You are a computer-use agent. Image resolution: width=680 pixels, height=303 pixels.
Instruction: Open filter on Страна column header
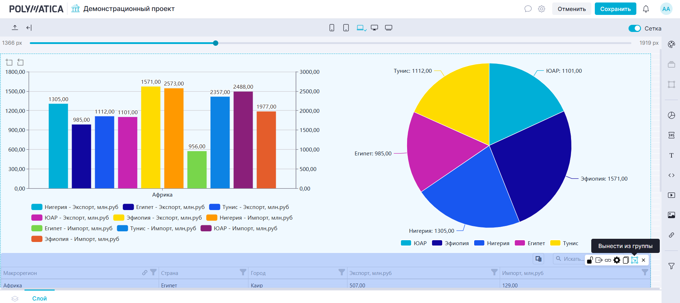click(x=243, y=272)
